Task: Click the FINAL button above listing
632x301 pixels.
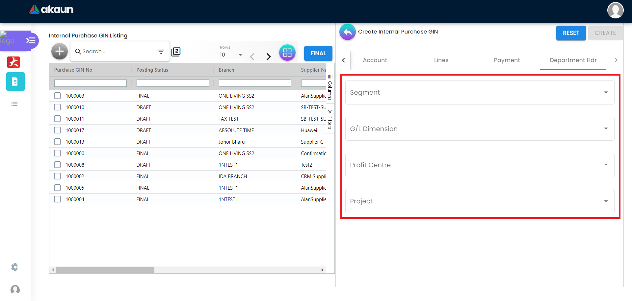Action: coord(318,53)
